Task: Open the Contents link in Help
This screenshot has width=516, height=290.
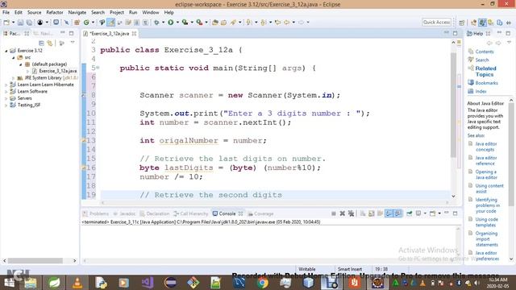Action: pos(485,52)
